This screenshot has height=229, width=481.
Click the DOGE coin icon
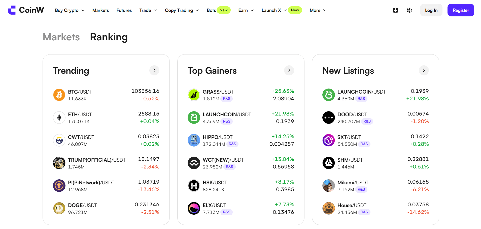point(59,208)
